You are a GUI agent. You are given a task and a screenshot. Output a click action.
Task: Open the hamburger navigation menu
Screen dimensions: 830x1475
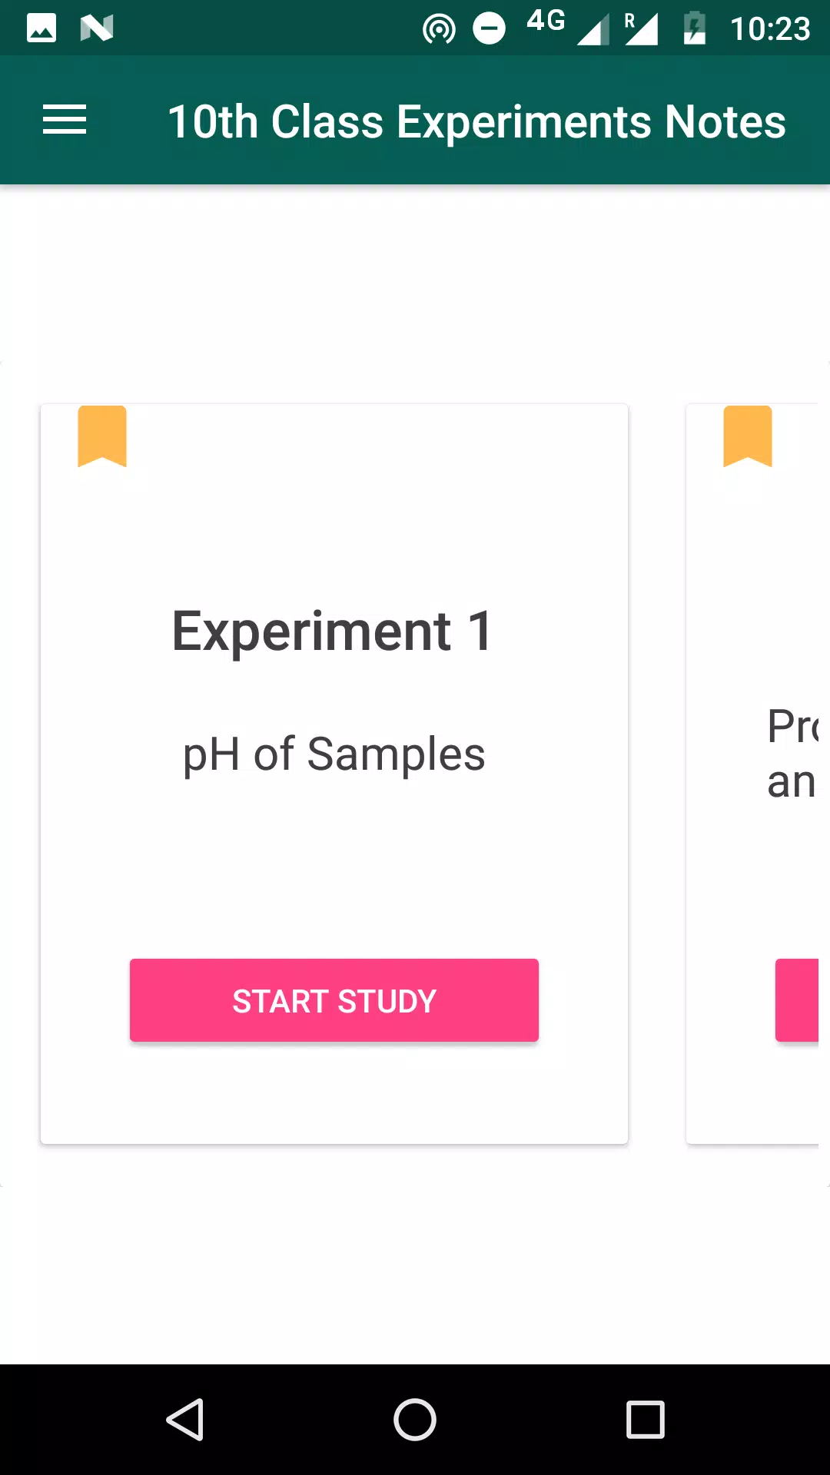[65, 121]
